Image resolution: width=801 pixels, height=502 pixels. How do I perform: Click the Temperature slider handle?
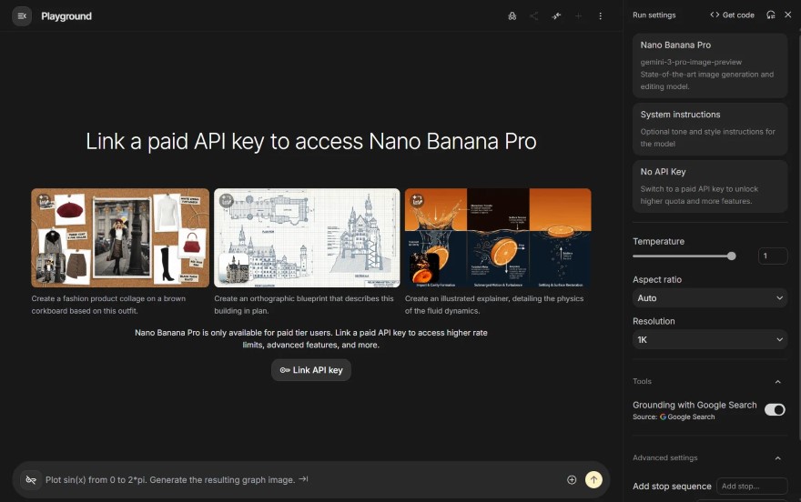[x=731, y=256]
